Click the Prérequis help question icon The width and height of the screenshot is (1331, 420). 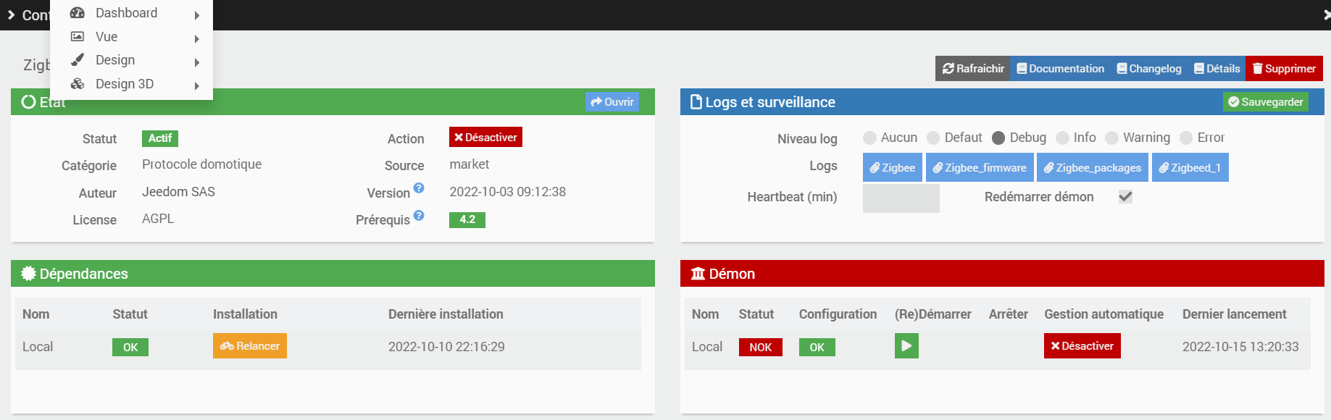(x=419, y=216)
